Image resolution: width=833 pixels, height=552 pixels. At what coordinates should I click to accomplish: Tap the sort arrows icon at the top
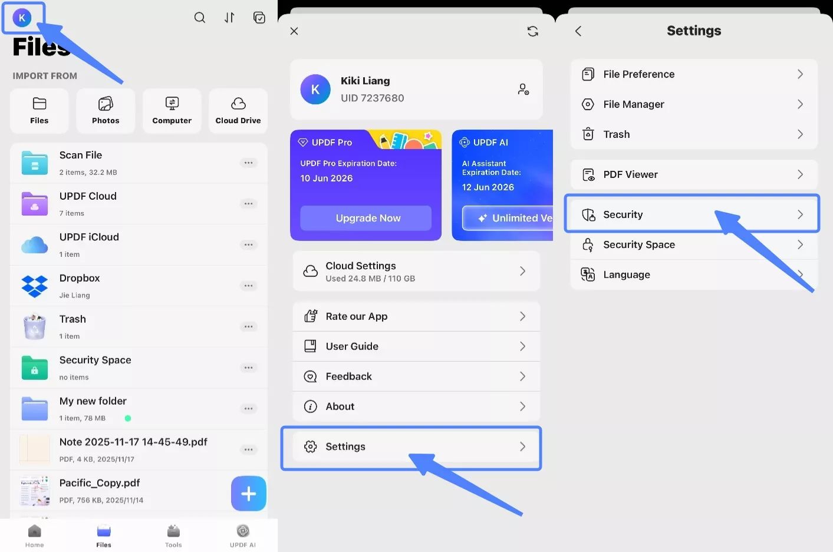[x=229, y=18]
